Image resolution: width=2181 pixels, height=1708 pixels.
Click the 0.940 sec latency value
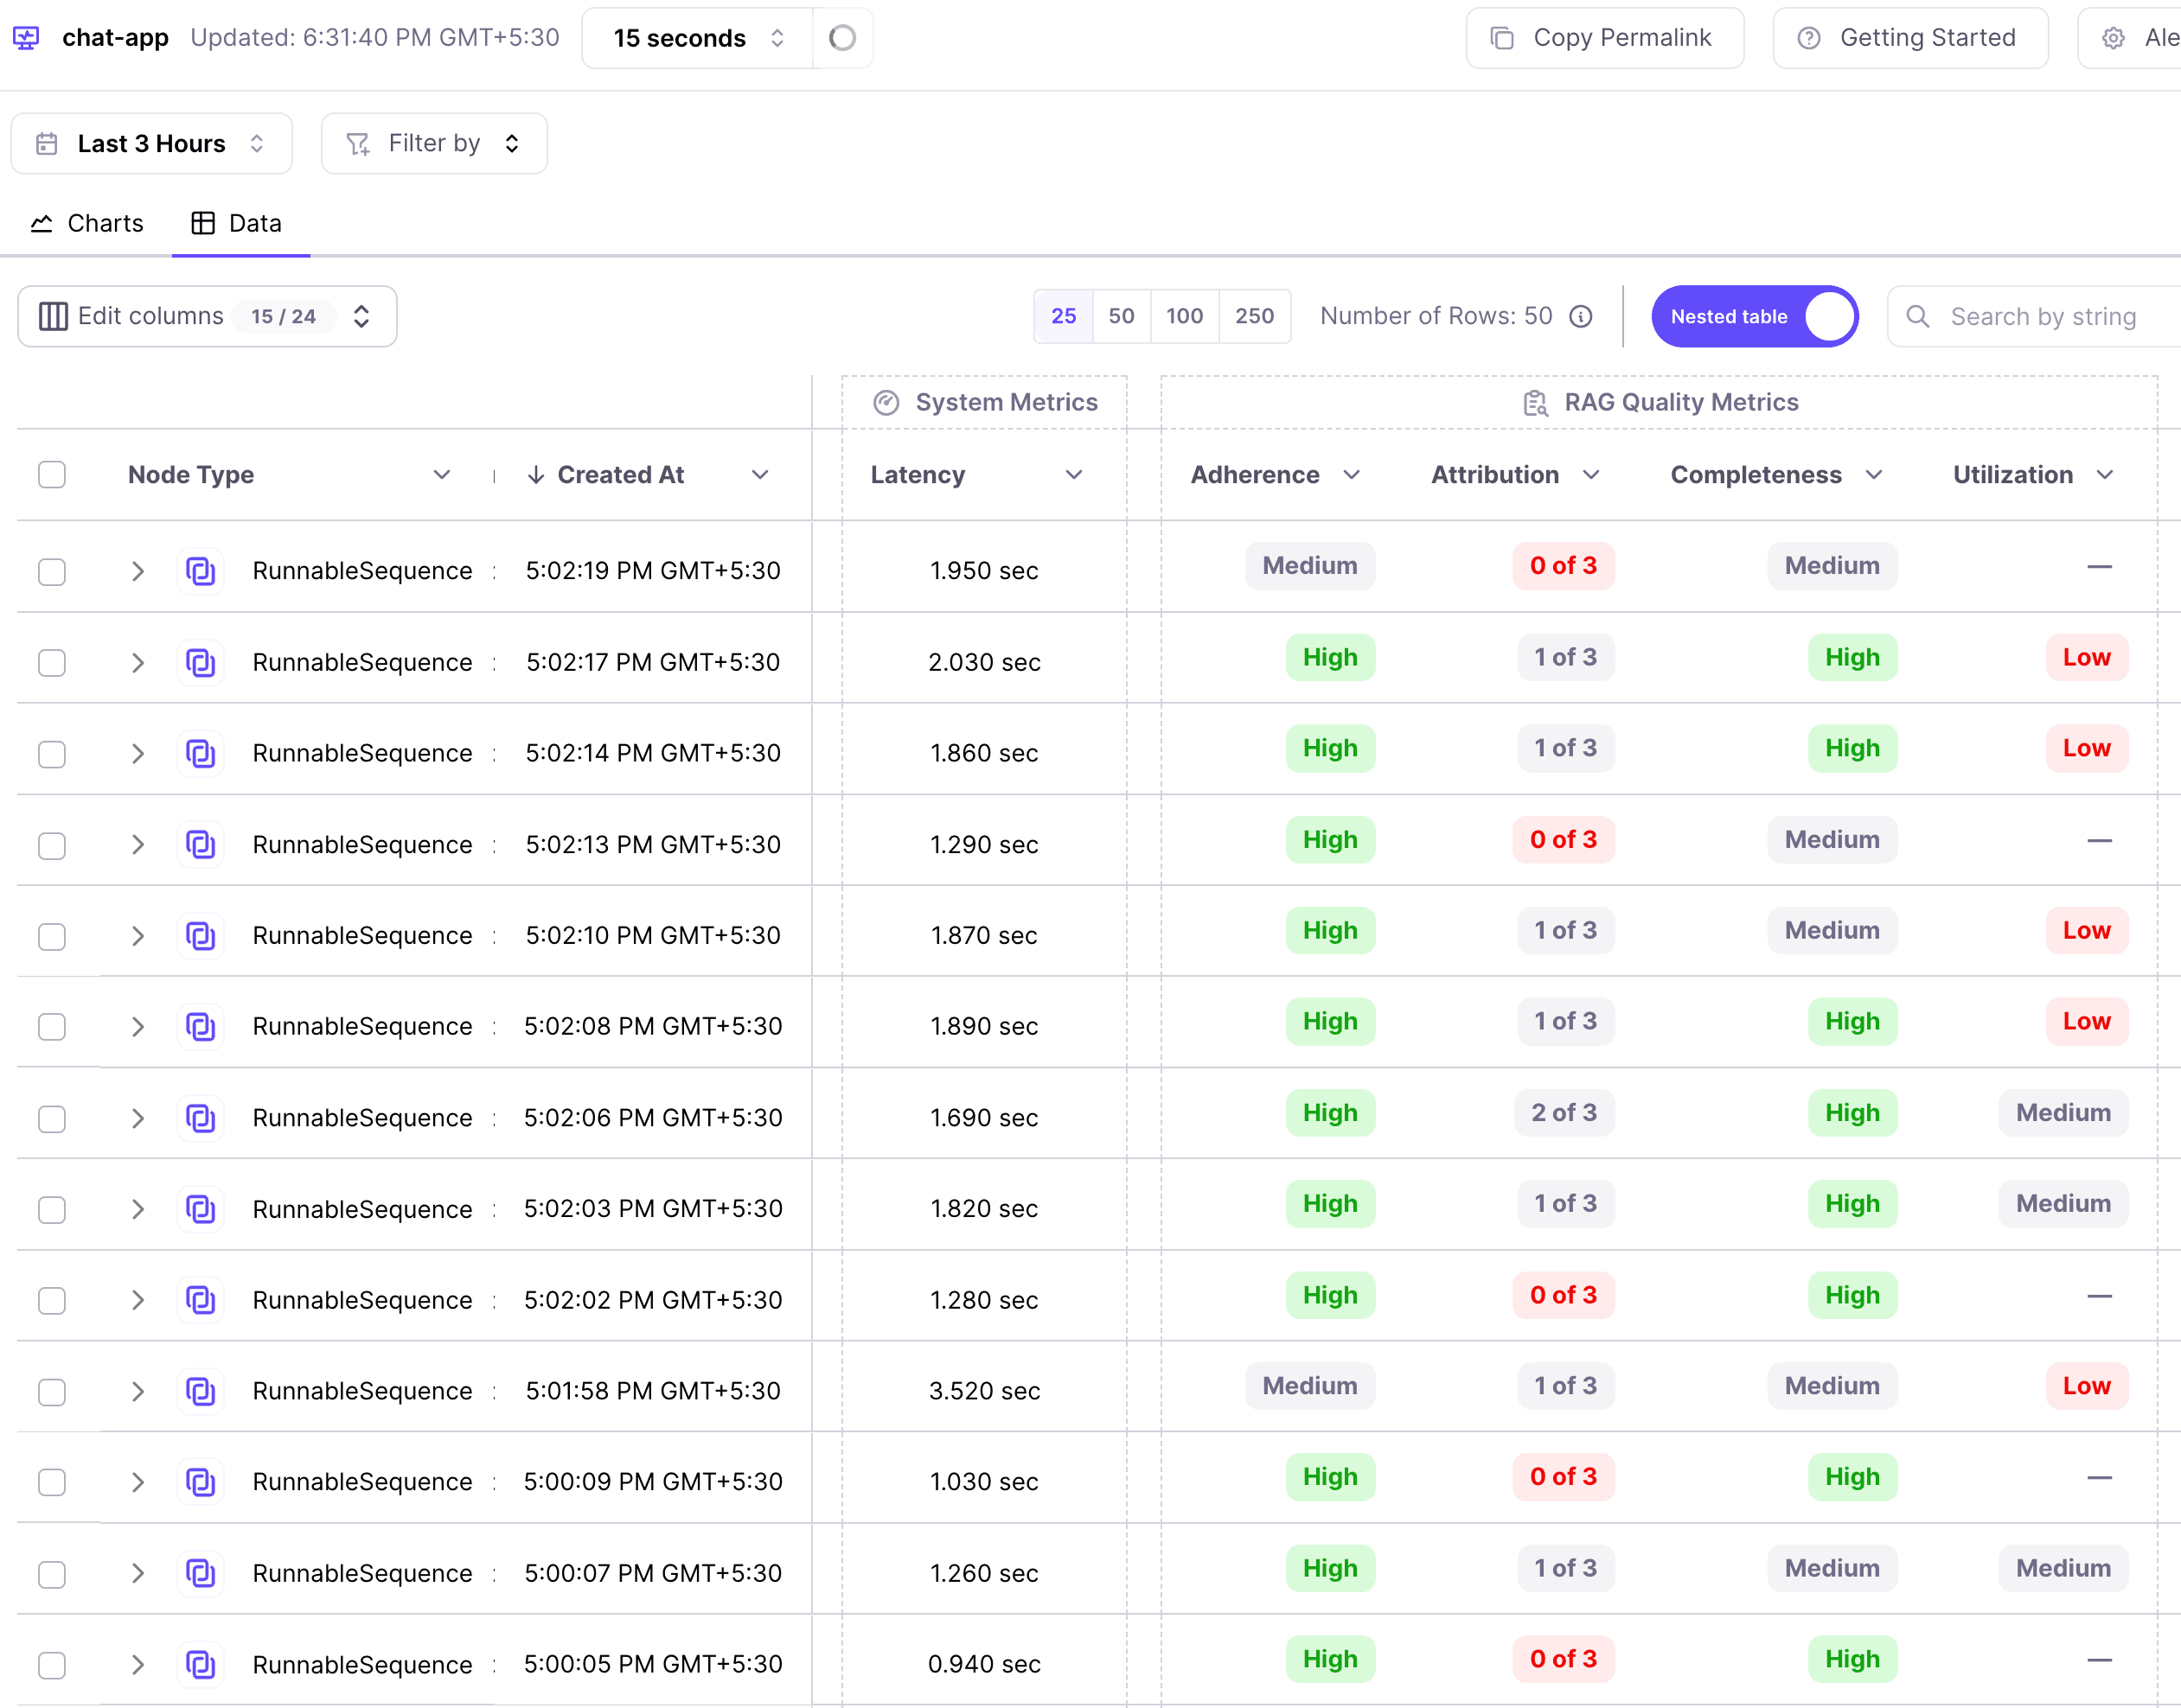coord(984,1664)
